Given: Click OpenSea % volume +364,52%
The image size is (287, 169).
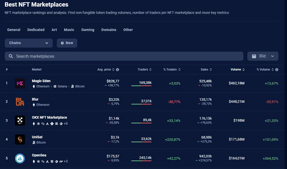Looking at the screenshot, I should [x=271, y=159].
